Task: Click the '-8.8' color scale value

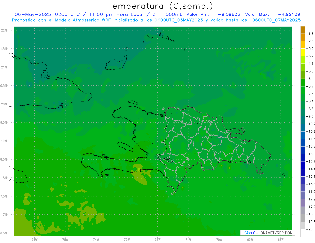Action: 310,109
